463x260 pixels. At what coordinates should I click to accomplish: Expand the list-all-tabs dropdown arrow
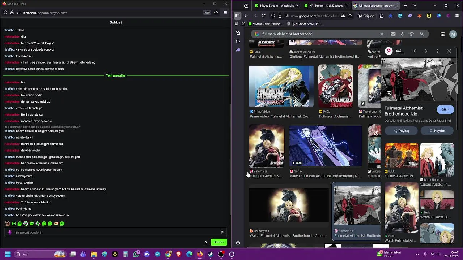(415, 6)
